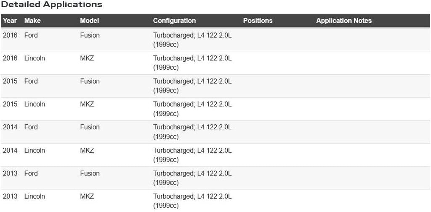The image size is (431, 212).
Task: Select Fusion in the 2016 Ford row
Action: click(x=90, y=35)
